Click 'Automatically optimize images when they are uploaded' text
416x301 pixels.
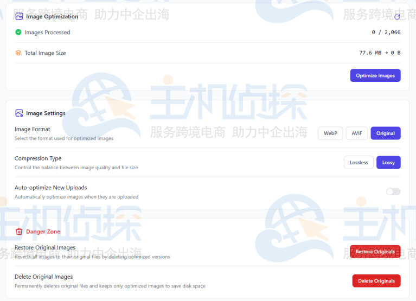(x=76, y=197)
